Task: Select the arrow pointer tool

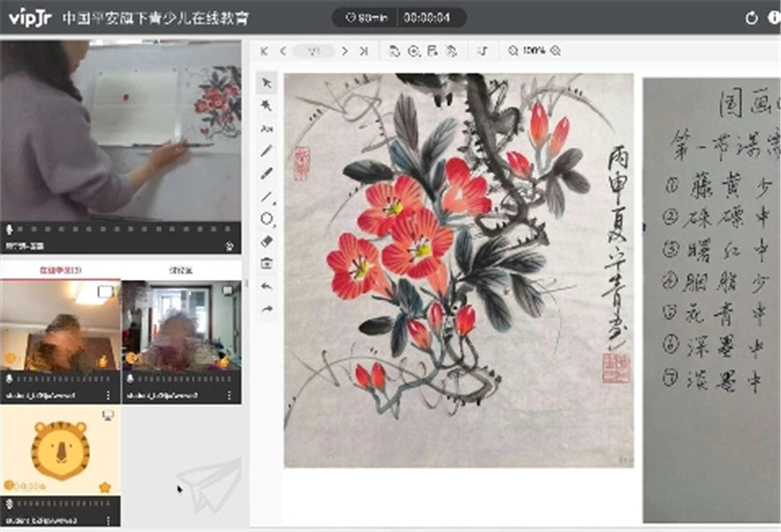Action: point(267,83)
